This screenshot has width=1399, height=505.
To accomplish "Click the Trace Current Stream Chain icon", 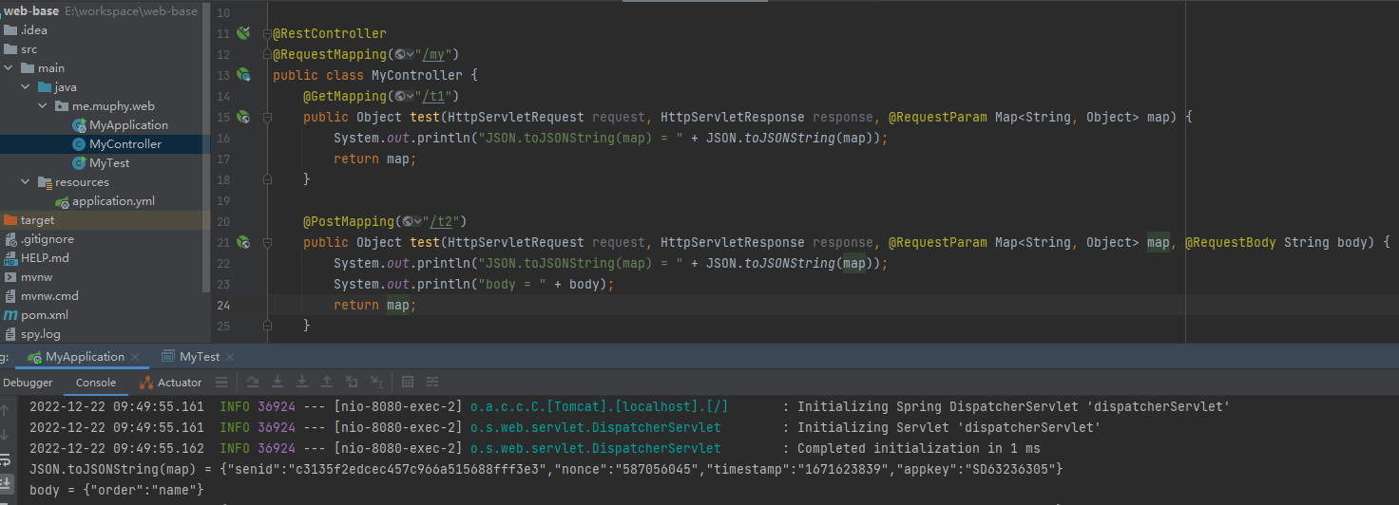I will (x=432, y=383).
